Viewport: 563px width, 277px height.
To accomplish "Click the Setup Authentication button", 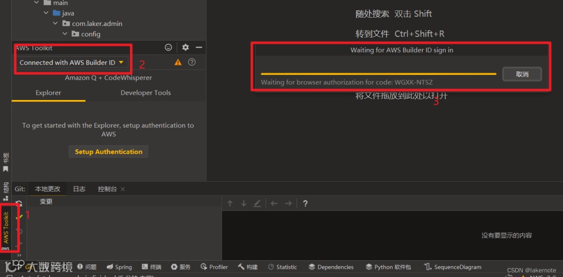I will coord(108,152).
